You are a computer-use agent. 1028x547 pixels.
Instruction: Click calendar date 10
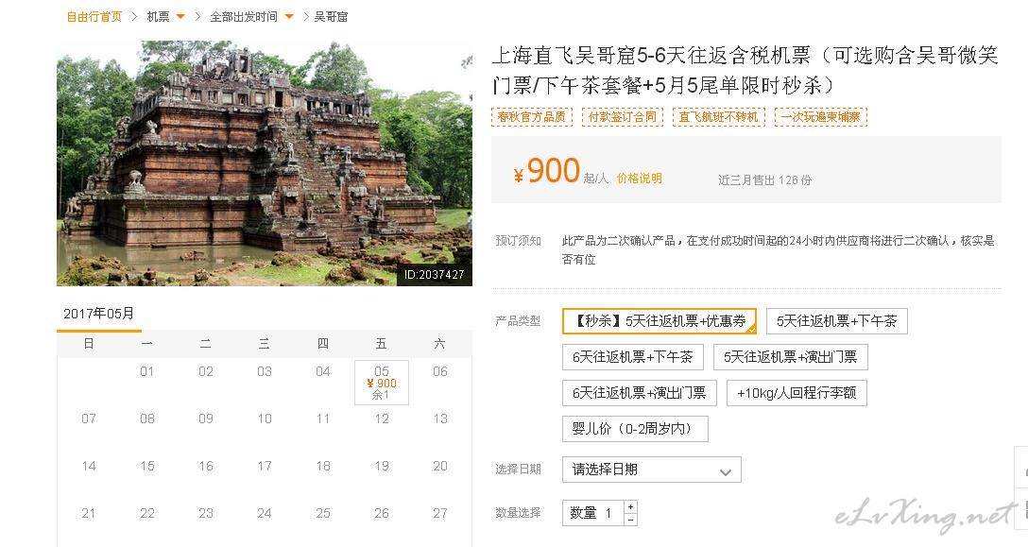(265, 419)
